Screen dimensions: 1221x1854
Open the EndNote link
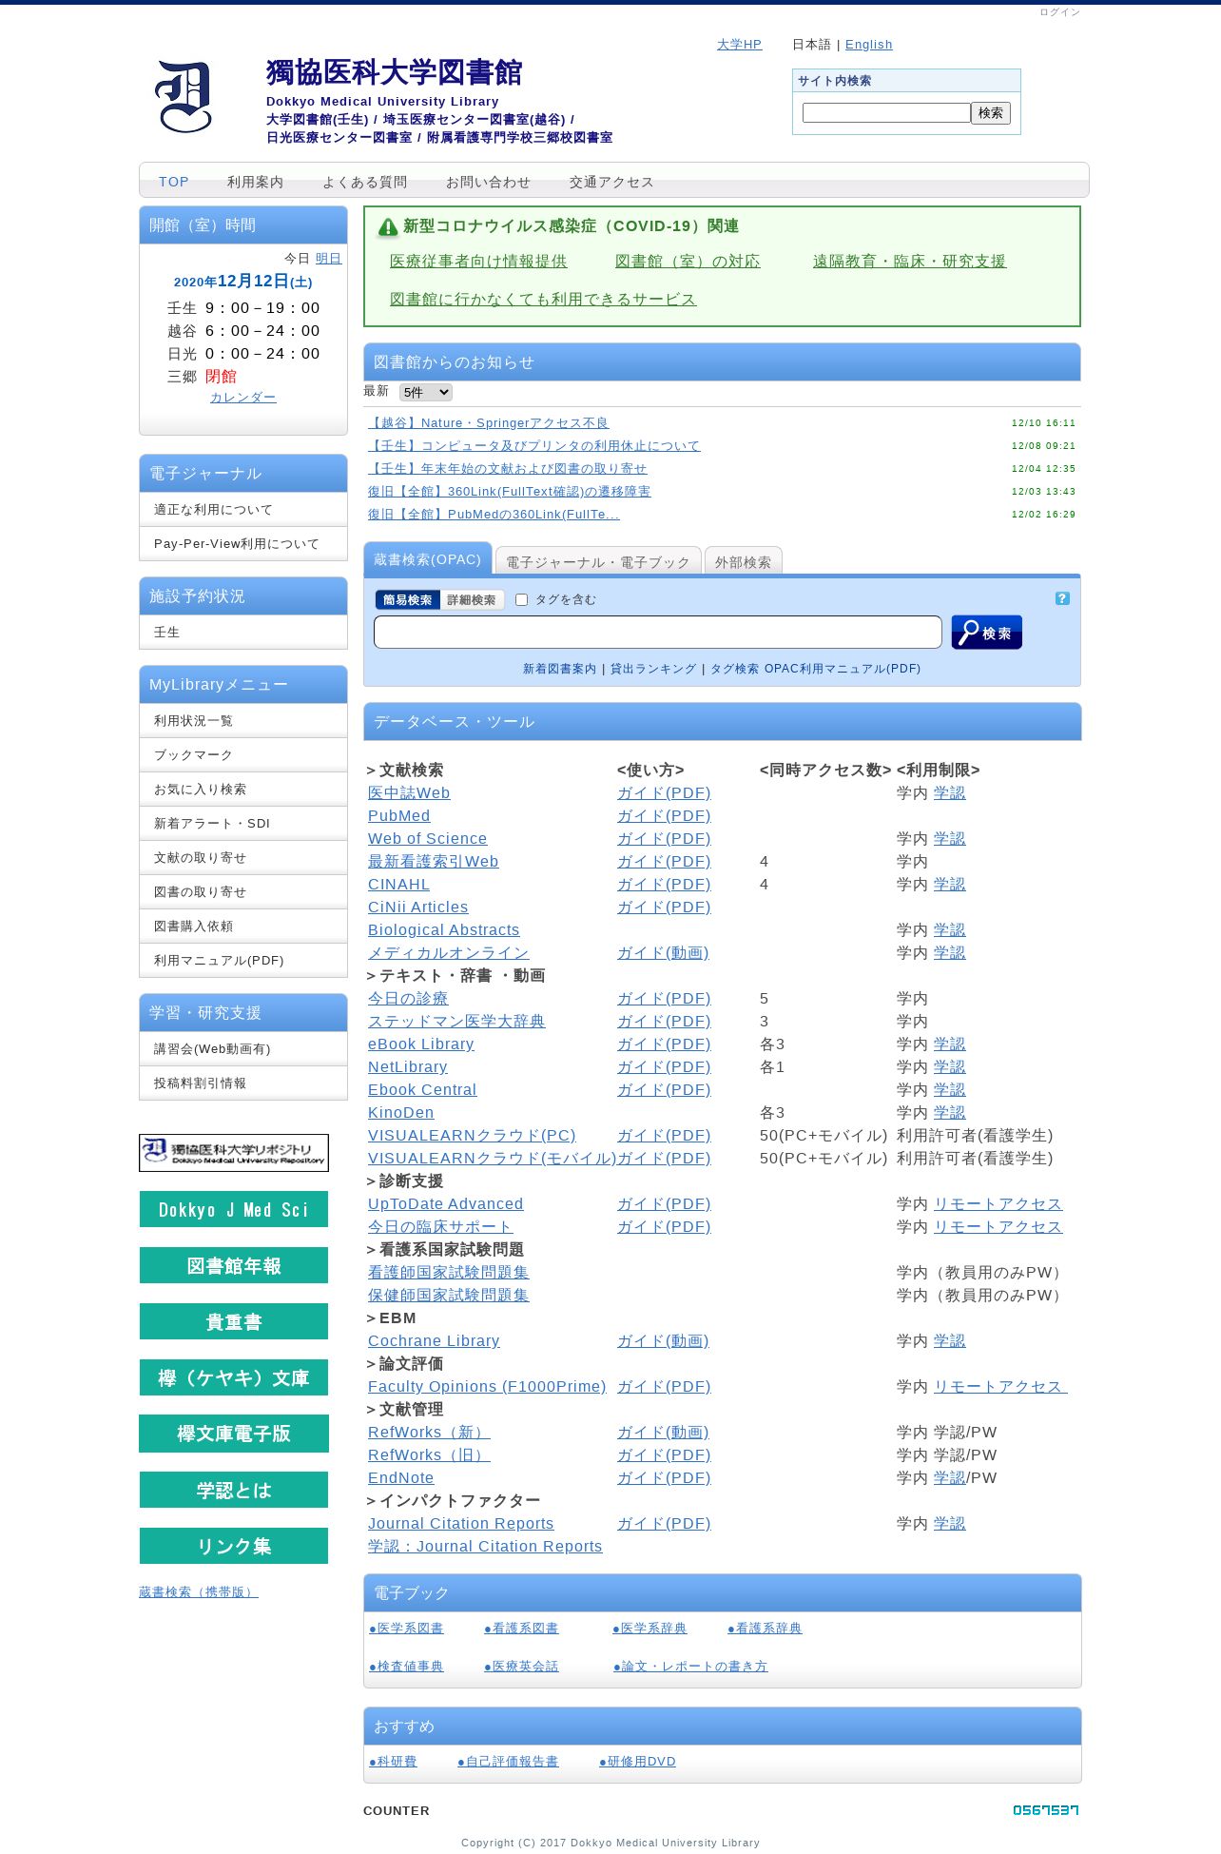click(401, 1478)
